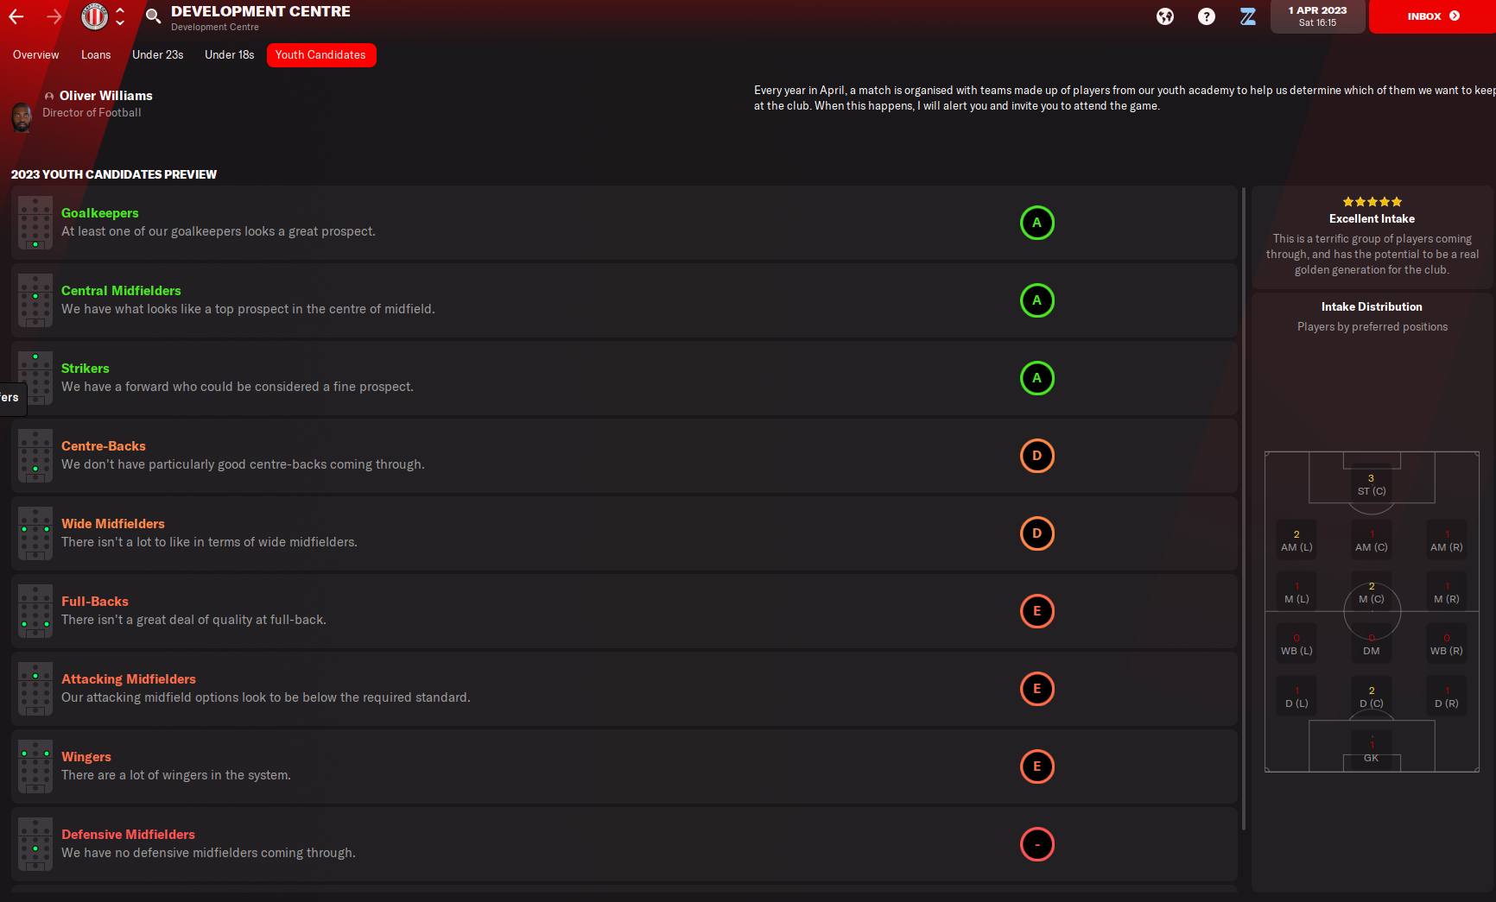1496x902 pixels.
Task: Select the M (L) position on the pitch
Action: click(x=1296, y=592)
